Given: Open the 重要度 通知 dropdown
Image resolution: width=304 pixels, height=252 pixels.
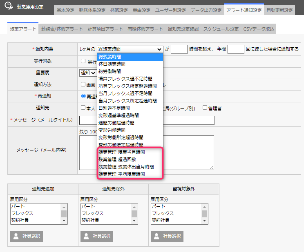Looking at the screenshot, I should click(88, 73).
